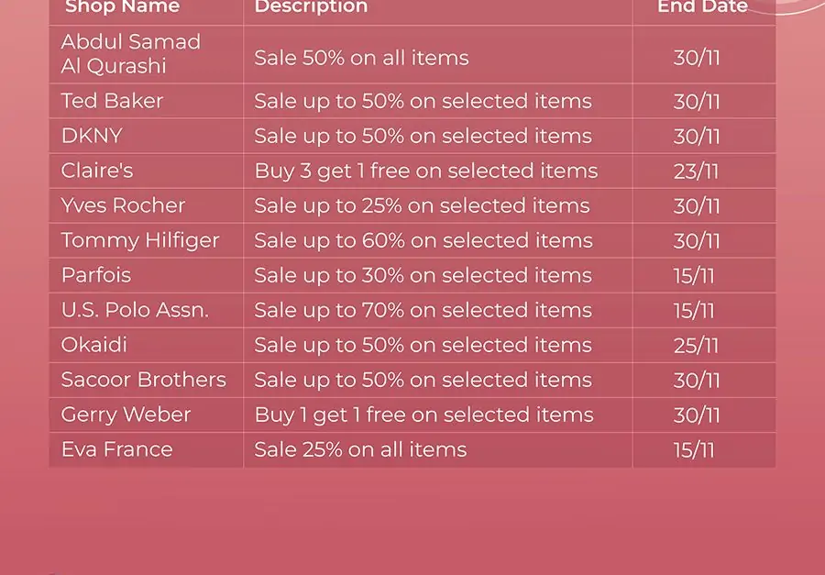Select the Parfois shop name
This screenshot has height=575, width=825.
coord(96,275)
